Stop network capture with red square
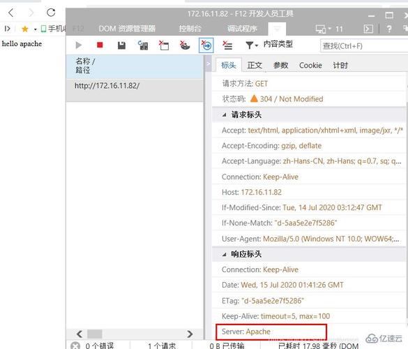The width and height of the screenshot is (408, 349). point(100,45)
